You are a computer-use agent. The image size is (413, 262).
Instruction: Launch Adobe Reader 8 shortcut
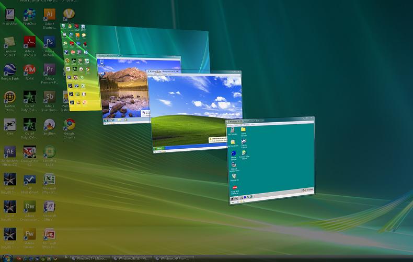pyautogui.click(x=29, y=46)
